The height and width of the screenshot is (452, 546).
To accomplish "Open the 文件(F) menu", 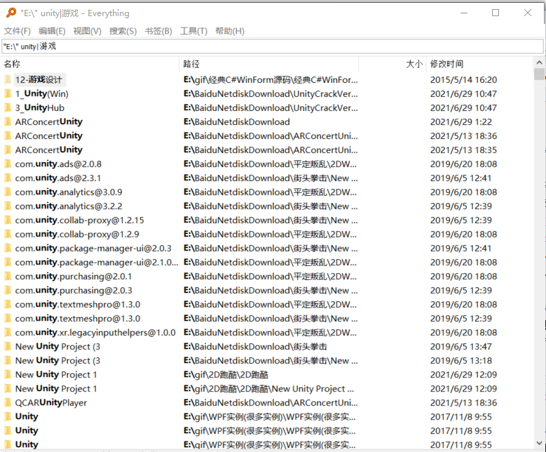I will pos(18,31).
